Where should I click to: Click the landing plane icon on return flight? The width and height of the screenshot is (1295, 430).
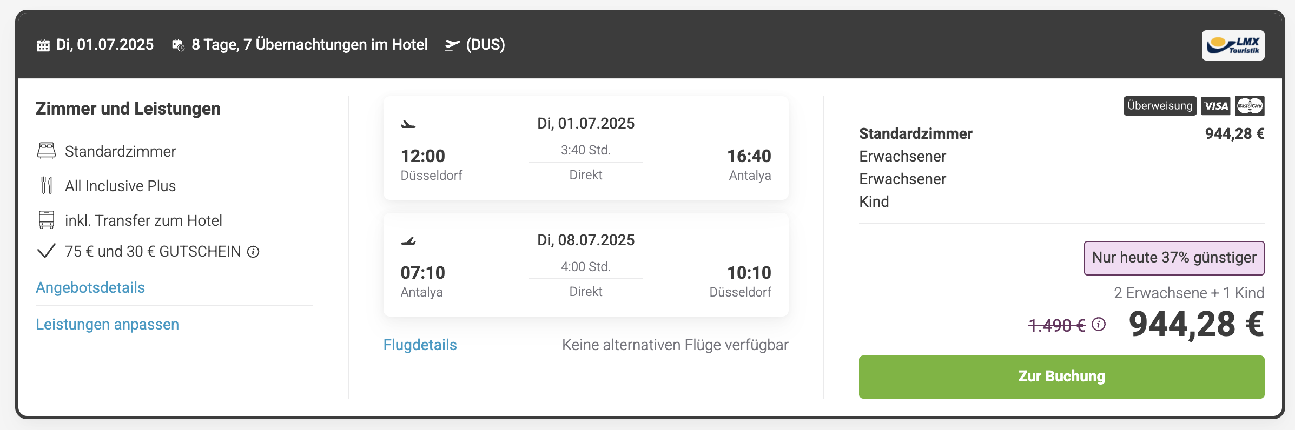point(408,241)
